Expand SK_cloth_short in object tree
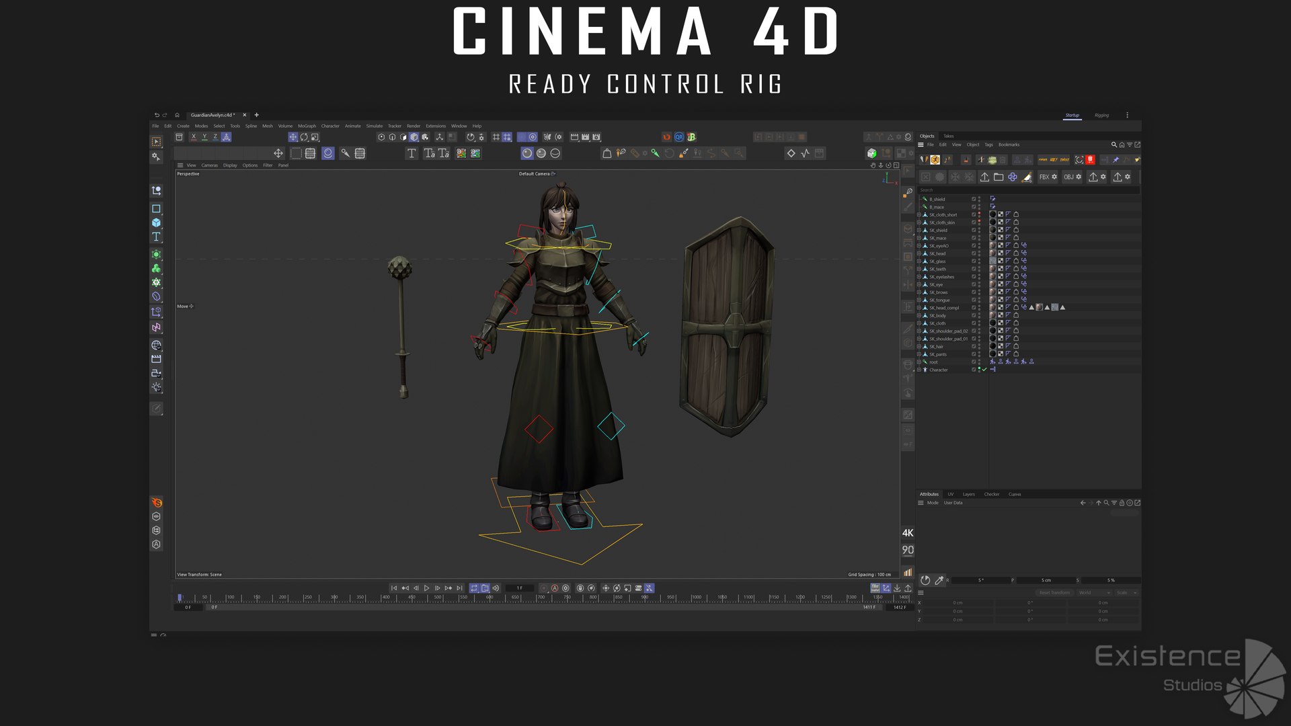1291x726 pixels. point(919,214)
